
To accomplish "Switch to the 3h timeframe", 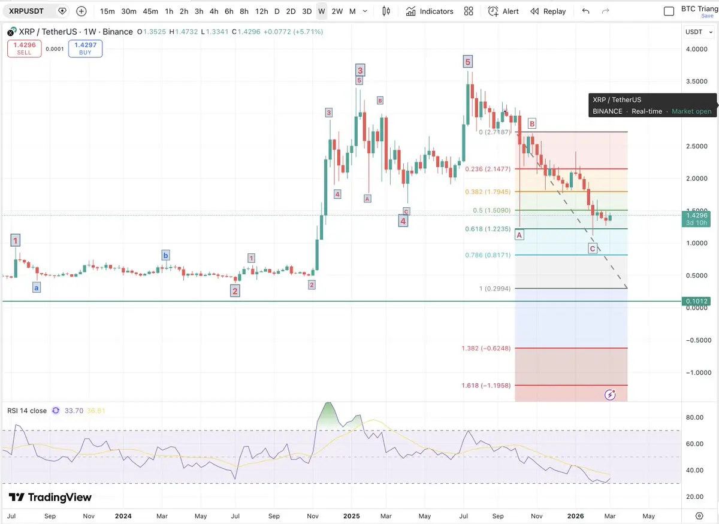I will [199, 11].
